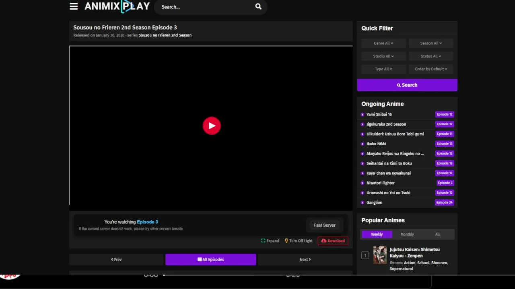Click the AnimixPlay logo
The height and width of the screenshot is (289, 515).
(x=117, y=6)
